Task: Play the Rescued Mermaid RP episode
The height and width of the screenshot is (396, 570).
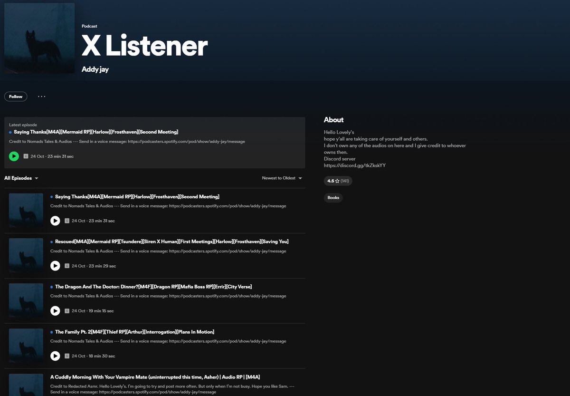Action: (x=55, y=266)
